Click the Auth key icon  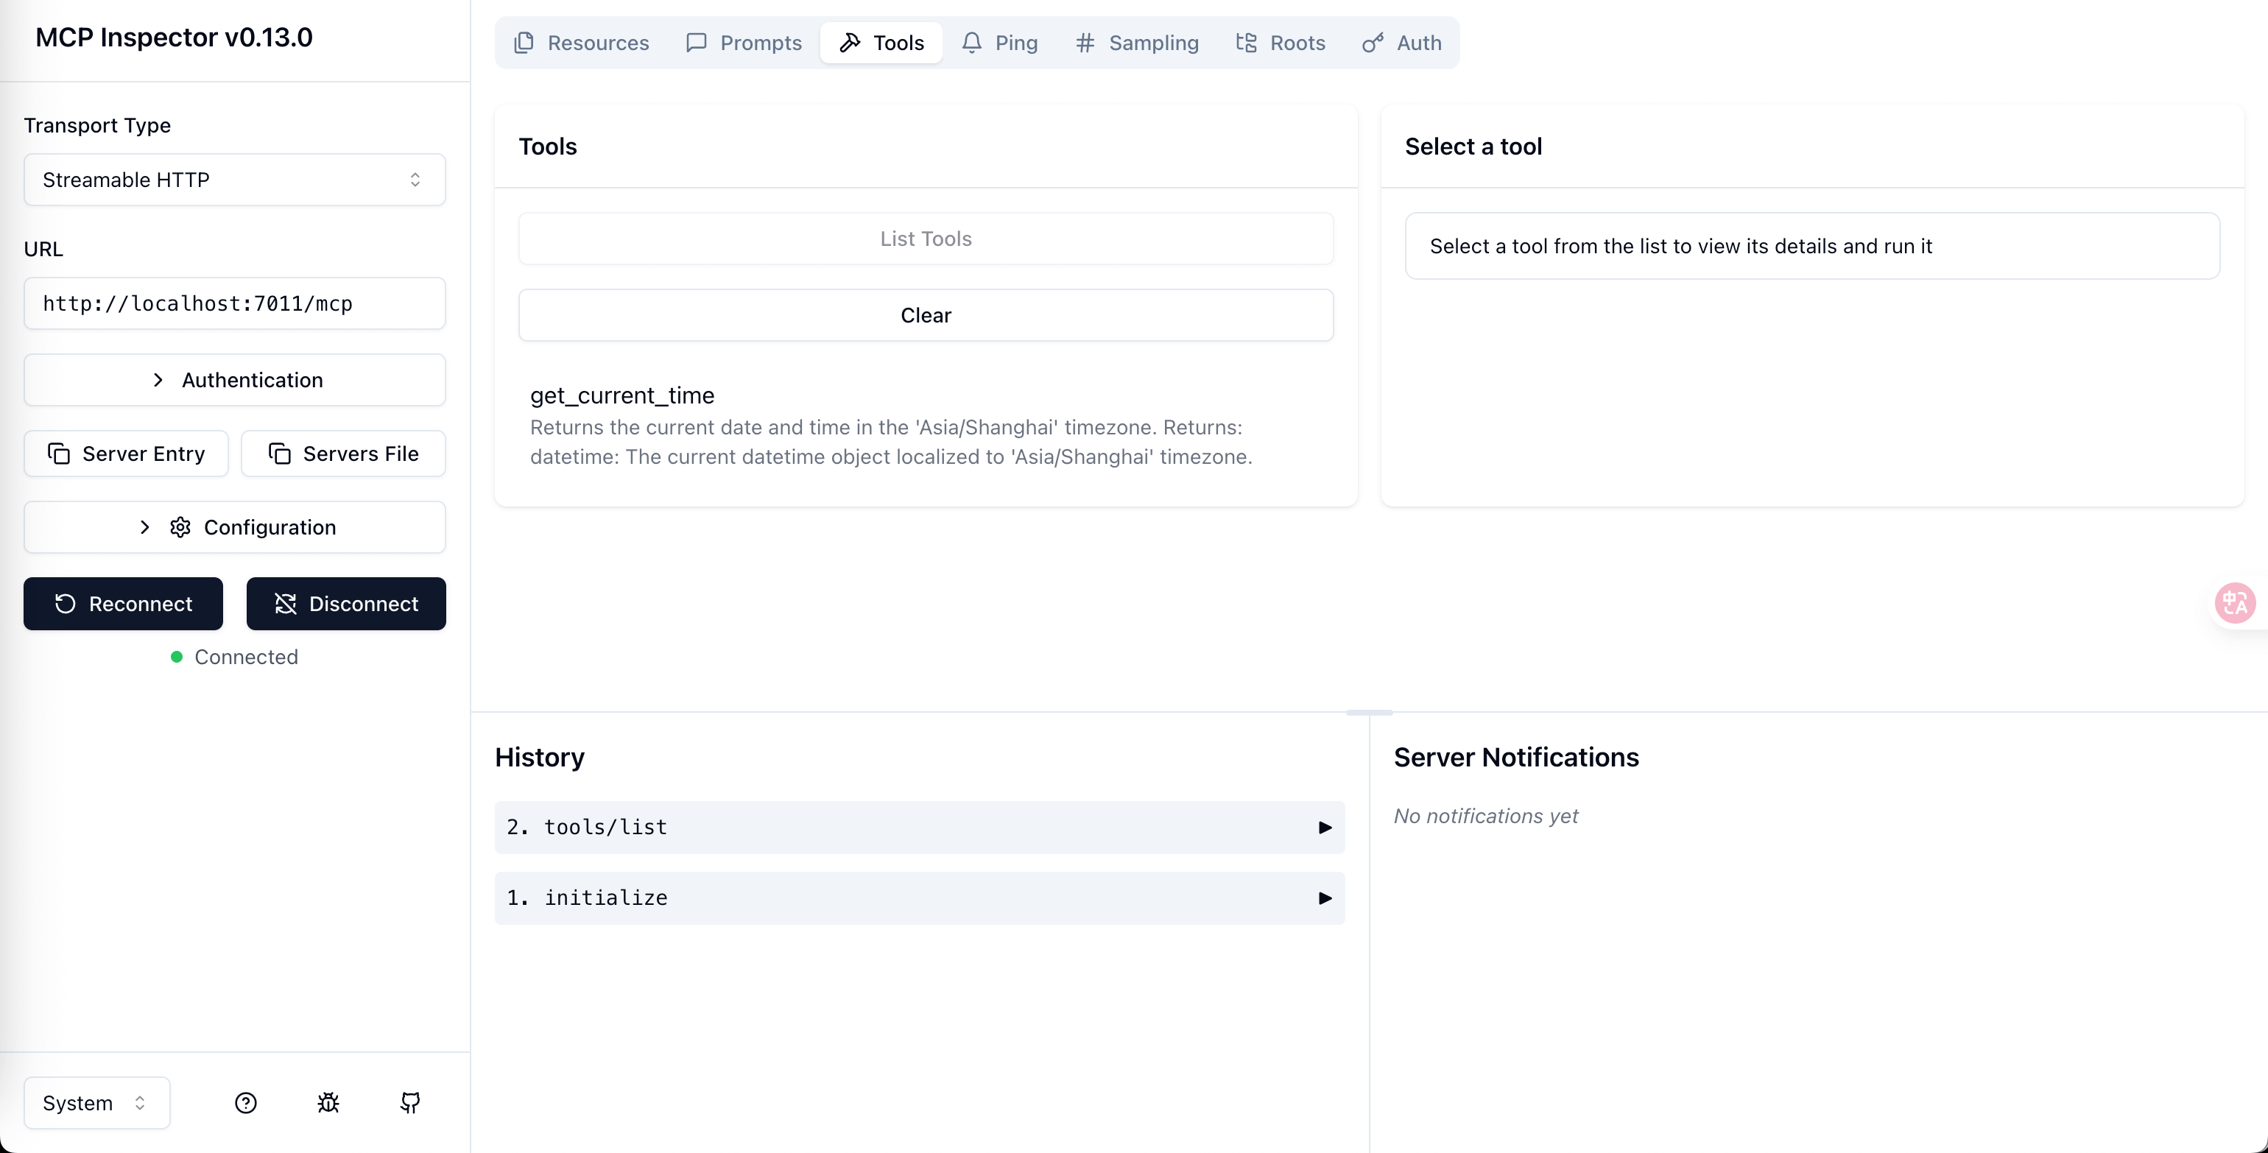click(x=1373, y=42)
